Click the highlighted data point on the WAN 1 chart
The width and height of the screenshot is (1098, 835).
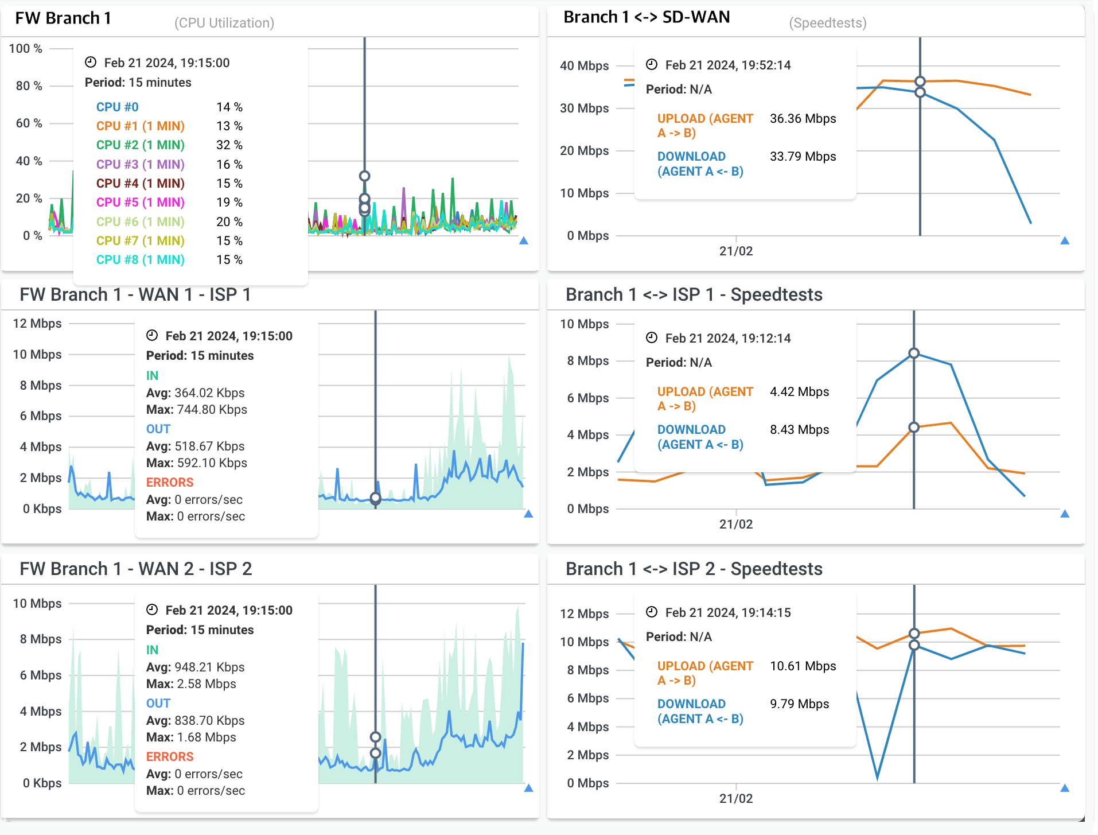376,499
